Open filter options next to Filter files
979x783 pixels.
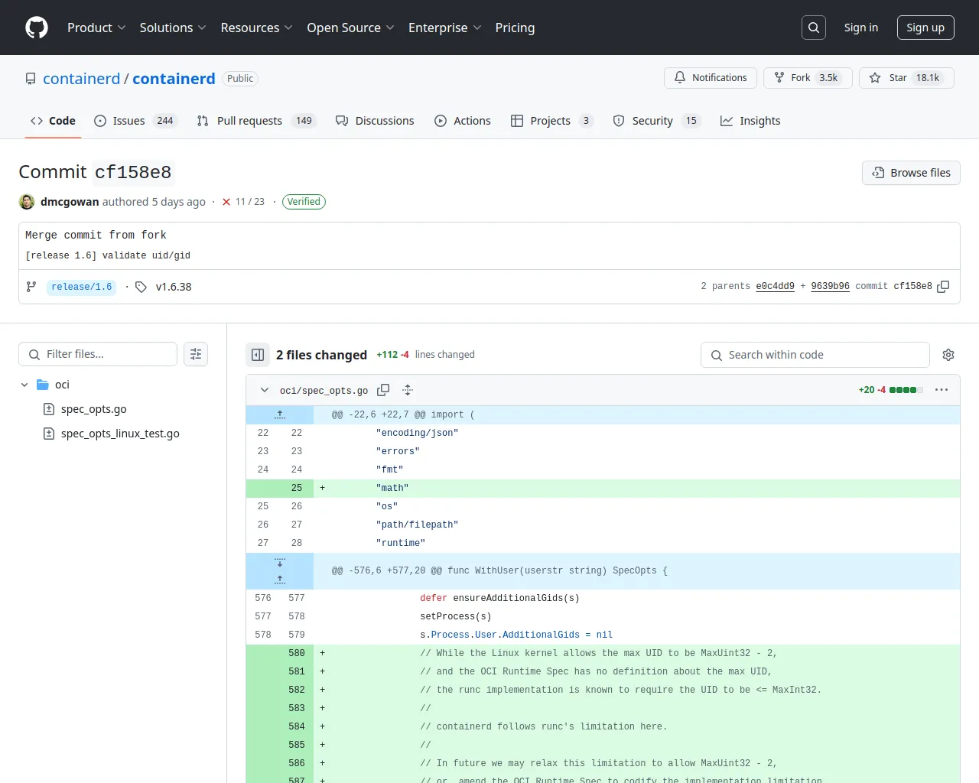tap(196, 354)
